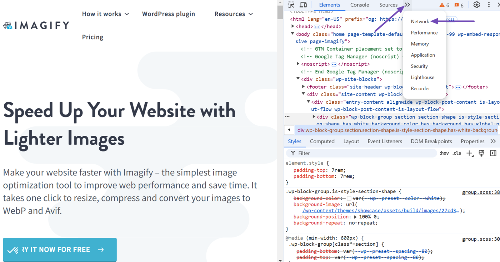Screen dimensions: 500x262
Task: Open the Computed tab
Action: [322, 142]
